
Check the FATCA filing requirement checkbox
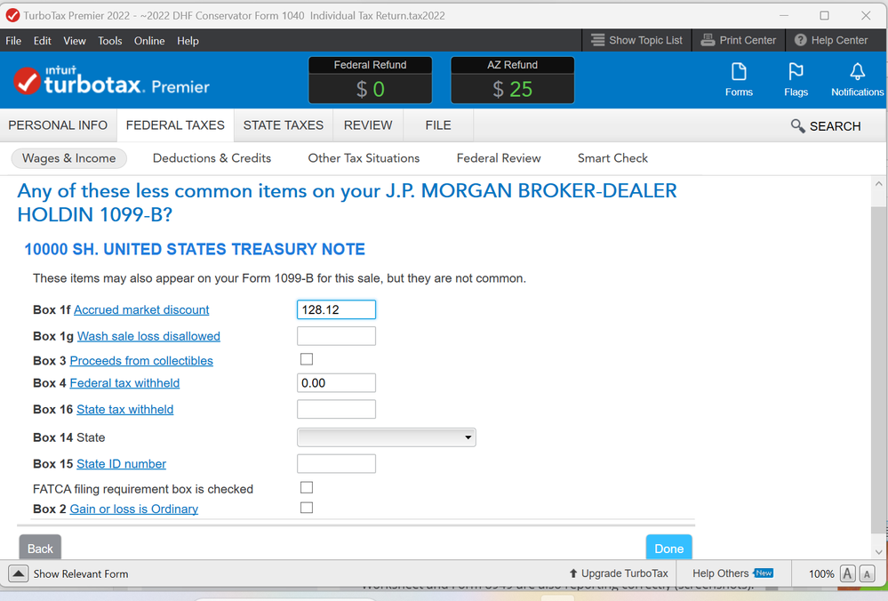point(307,487)
